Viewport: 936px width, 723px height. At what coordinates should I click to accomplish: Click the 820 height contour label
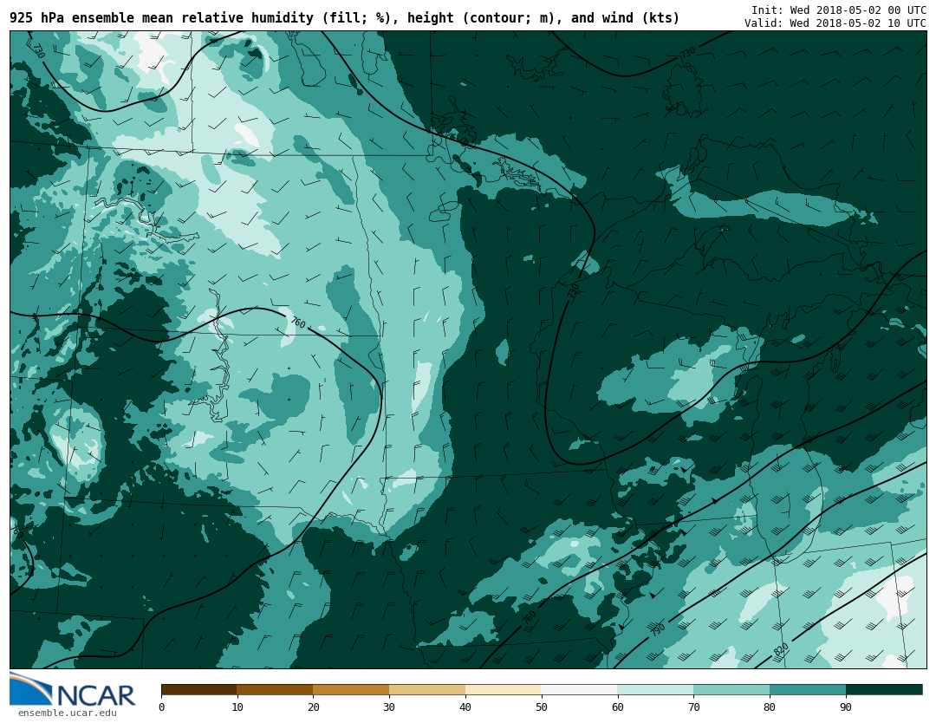tap(781, 649)
